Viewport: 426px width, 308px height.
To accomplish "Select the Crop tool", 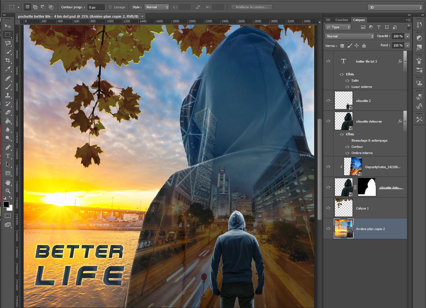I will tap(8, 60).
